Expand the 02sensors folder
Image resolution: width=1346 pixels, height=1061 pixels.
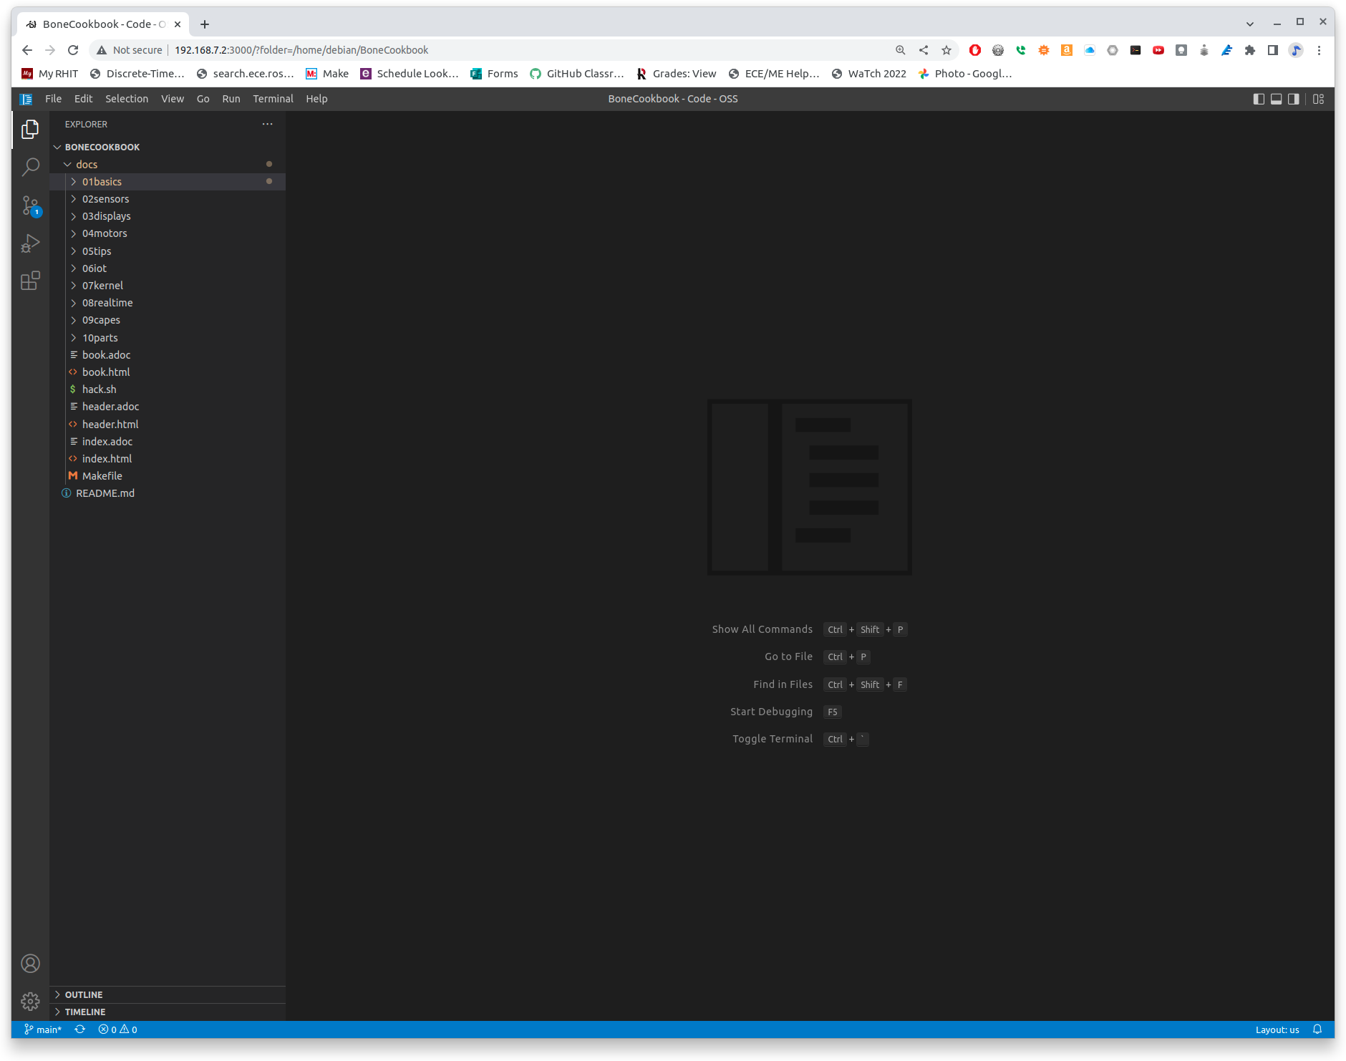[105, 199]
